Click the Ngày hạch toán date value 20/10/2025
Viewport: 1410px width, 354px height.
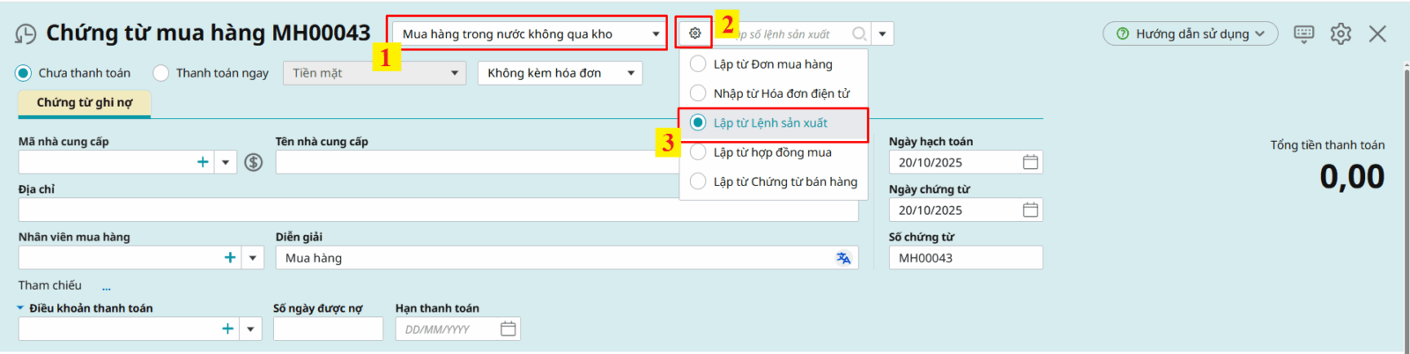pos(931,163)
